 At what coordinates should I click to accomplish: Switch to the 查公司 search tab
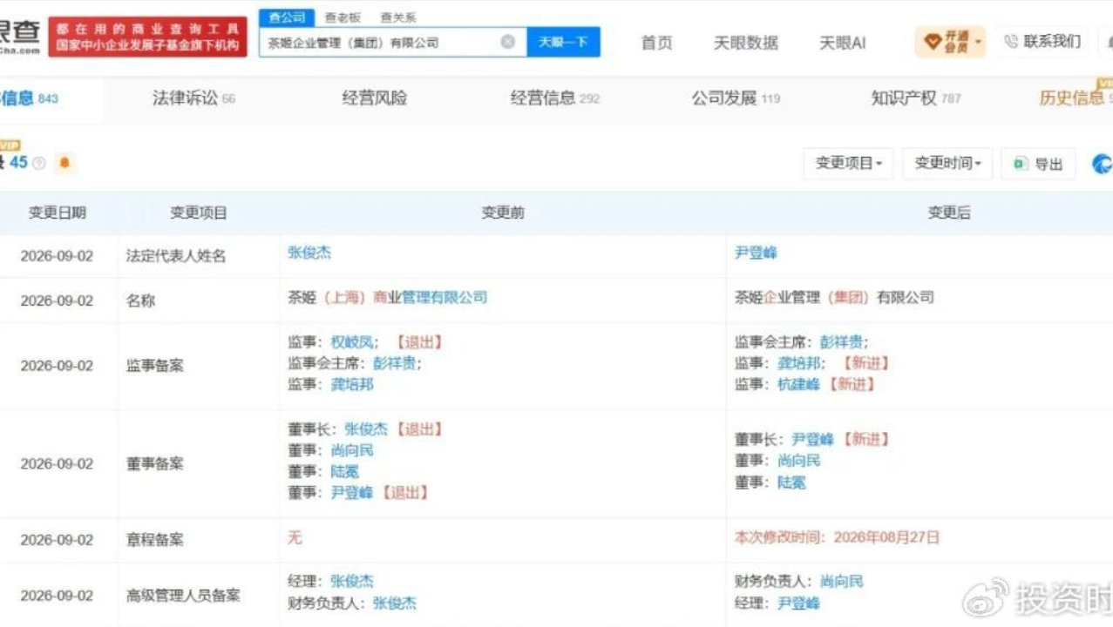point(287,17)
